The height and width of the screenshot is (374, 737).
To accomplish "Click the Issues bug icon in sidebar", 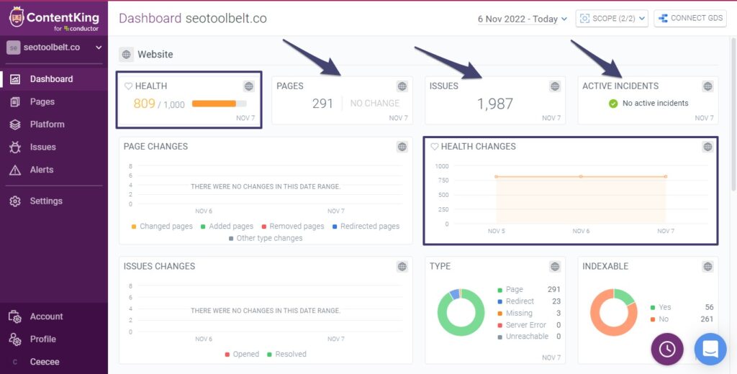I will [x=15, y=147].
